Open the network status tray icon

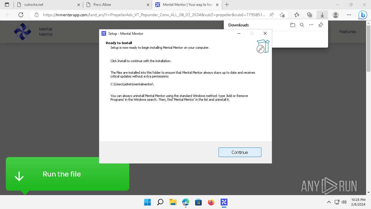coord(337,202)
